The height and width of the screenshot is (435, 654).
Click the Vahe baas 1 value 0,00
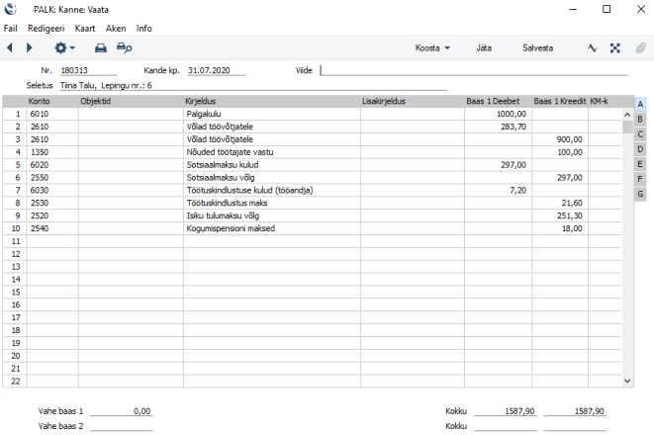click(122, 411)
